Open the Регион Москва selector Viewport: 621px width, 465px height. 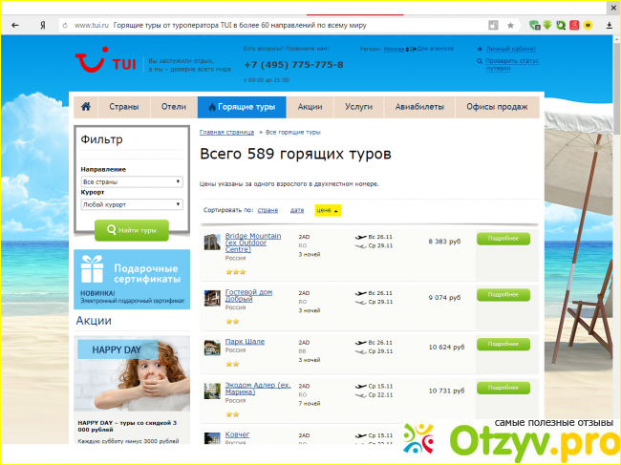point(395,46)
